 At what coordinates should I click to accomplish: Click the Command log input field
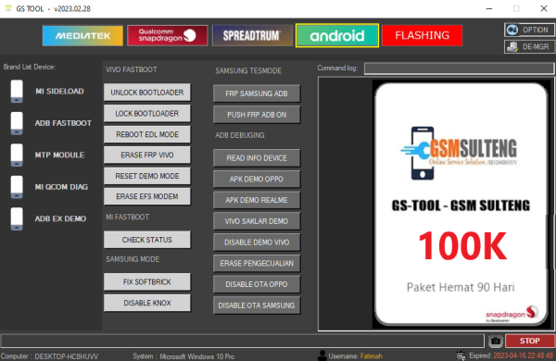click(459, 68)
